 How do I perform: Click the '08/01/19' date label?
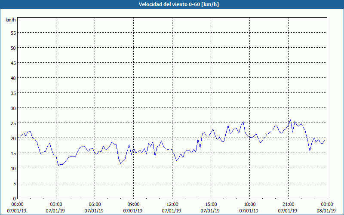click(x=326, y=211)
